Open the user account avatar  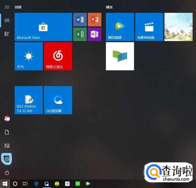click(x=7, y=119)
